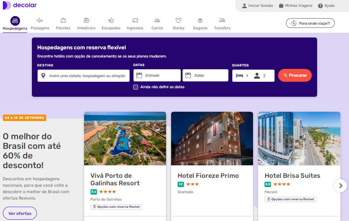Open the Seguros insurance icon
This screenshot has height=221, width=349.
200,21
